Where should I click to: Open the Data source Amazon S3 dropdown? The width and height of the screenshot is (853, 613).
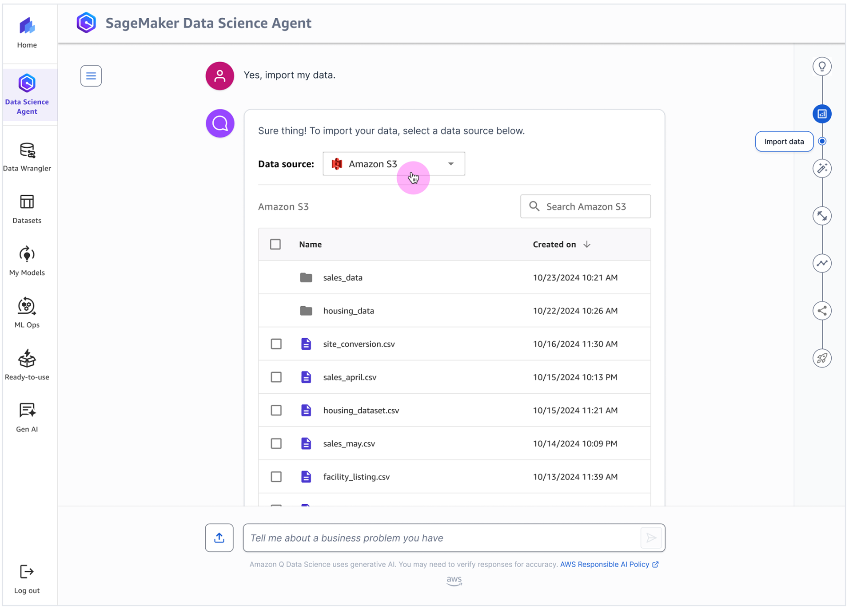click(394, 164)
